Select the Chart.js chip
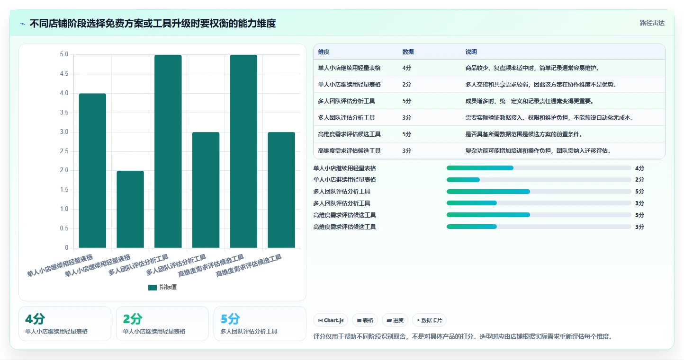 (x=331, y=320)
